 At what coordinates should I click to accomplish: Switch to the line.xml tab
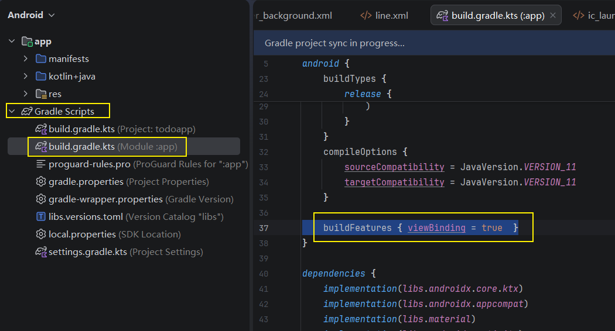[384, 16]
